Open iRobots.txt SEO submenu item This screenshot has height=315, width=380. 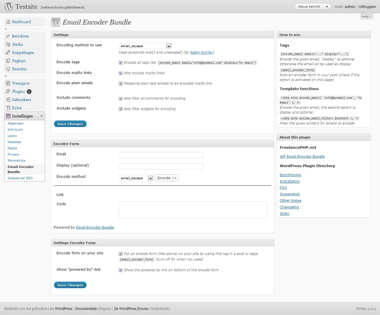coord(20,178)
